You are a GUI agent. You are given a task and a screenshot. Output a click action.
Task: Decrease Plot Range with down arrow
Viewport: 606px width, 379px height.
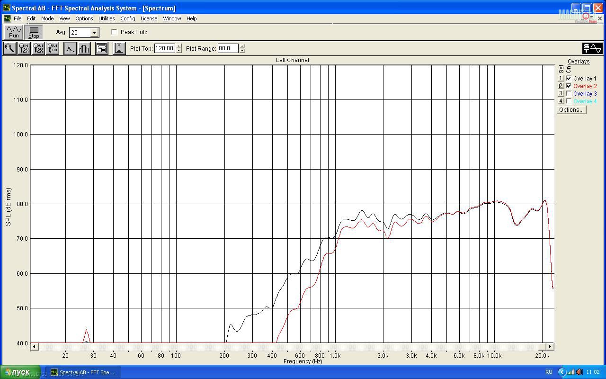pos(242,51)
